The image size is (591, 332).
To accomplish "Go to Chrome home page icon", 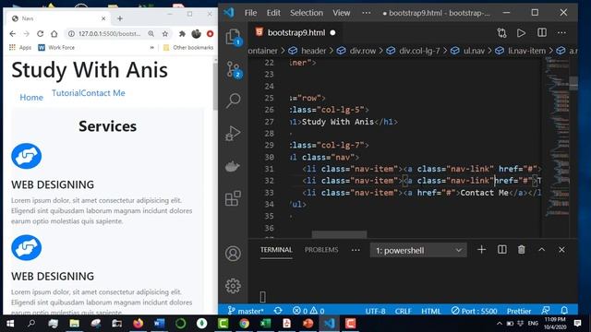I will [x=54, y=34].
